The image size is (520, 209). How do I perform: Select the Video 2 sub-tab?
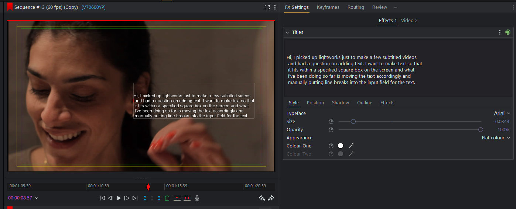click(409, 21)
